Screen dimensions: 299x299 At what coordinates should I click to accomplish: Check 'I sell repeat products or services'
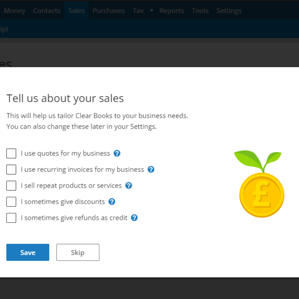[x=11, y=185]
